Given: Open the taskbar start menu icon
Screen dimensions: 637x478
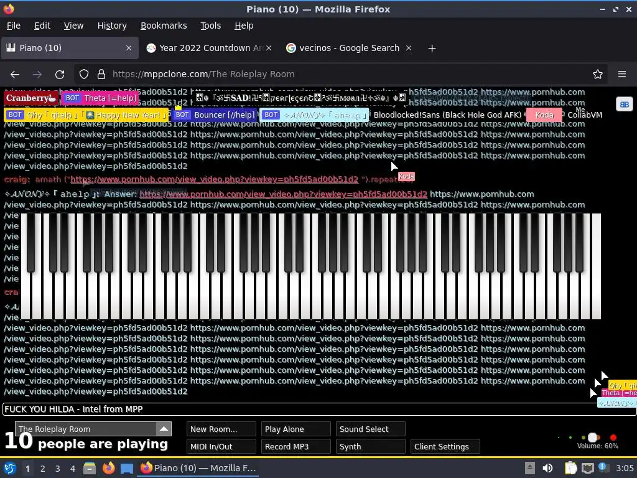Looking at the screenshot, I should (x=10, y=468).
